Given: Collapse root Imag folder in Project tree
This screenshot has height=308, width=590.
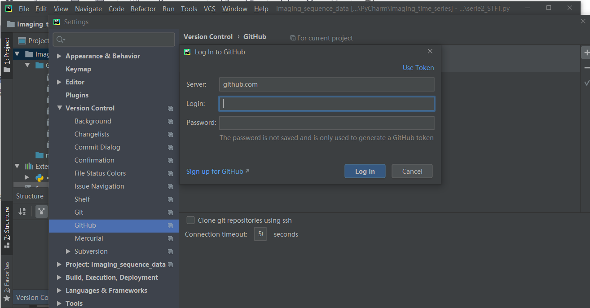Looking at the screenshot, I should (x=17, y=54).
